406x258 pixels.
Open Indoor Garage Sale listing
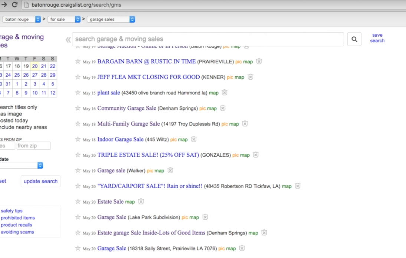coord(120,139)
